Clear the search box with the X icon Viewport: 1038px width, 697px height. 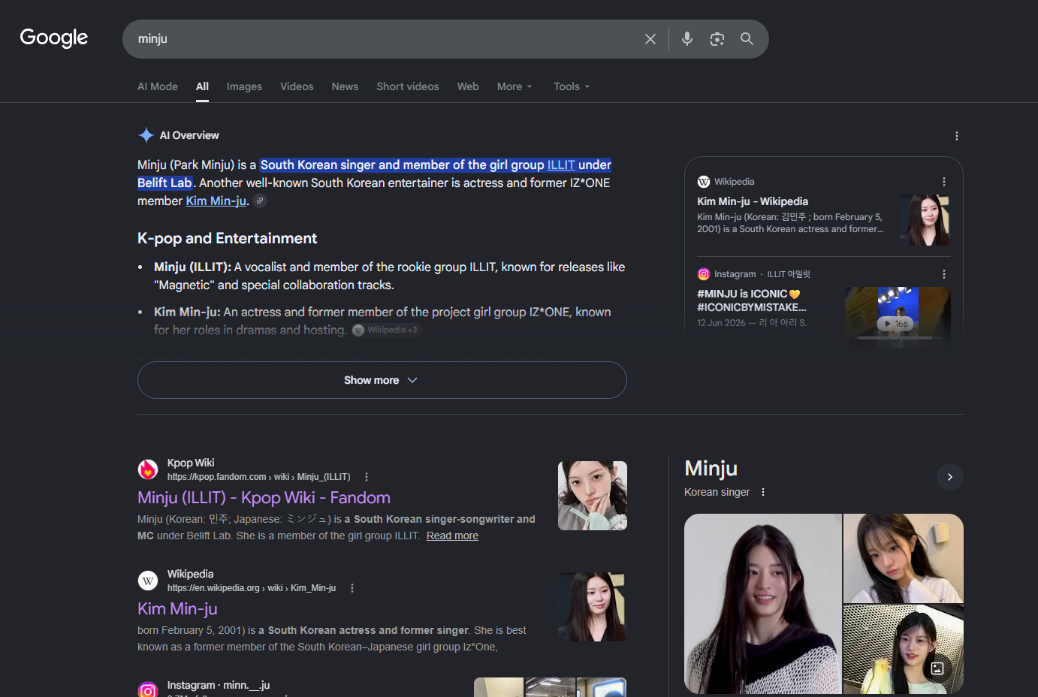pos(650,39)
